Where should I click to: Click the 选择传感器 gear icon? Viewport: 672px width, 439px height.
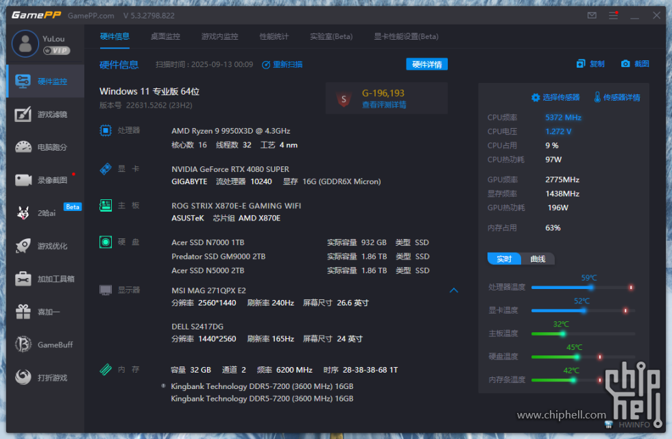pos(536,97)
